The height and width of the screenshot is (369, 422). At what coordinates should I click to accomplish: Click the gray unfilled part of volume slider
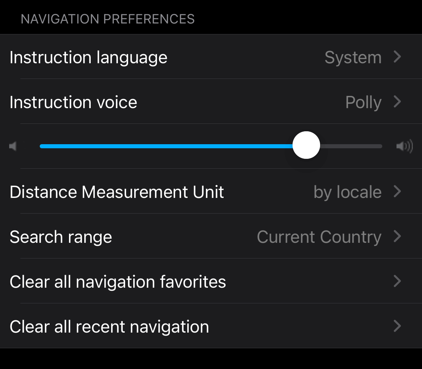351,146
